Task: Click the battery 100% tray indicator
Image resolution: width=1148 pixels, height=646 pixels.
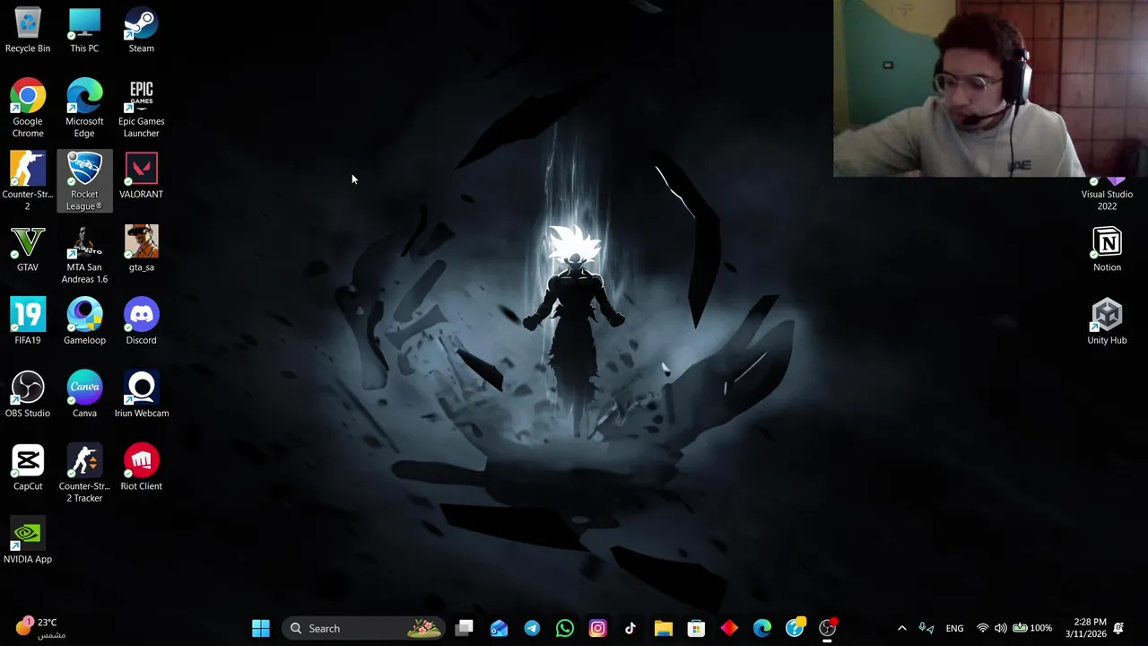Action: pos(1031,628)
